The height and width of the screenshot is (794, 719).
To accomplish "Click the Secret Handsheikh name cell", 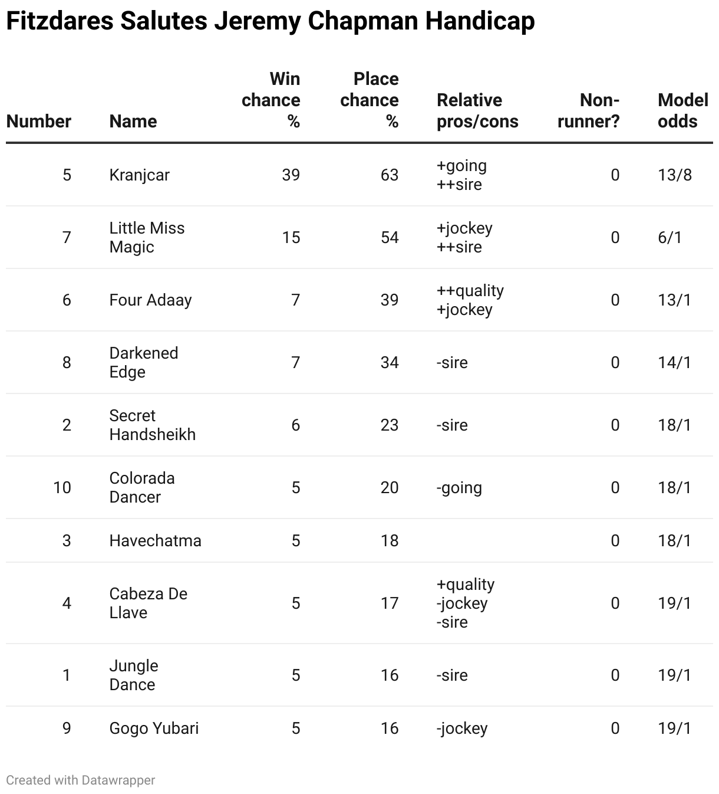I will [152, 425].
